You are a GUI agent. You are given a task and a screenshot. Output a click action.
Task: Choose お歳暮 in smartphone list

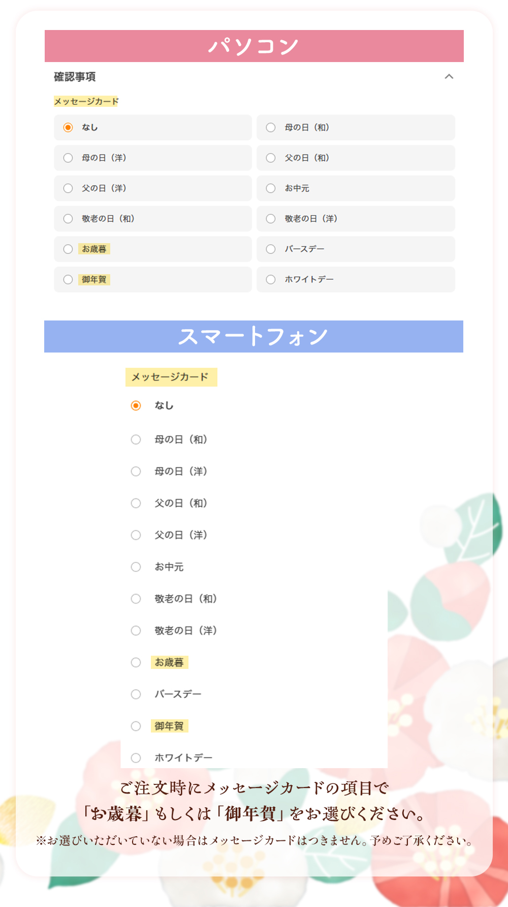pyautogui.click(x=136, y=662)
